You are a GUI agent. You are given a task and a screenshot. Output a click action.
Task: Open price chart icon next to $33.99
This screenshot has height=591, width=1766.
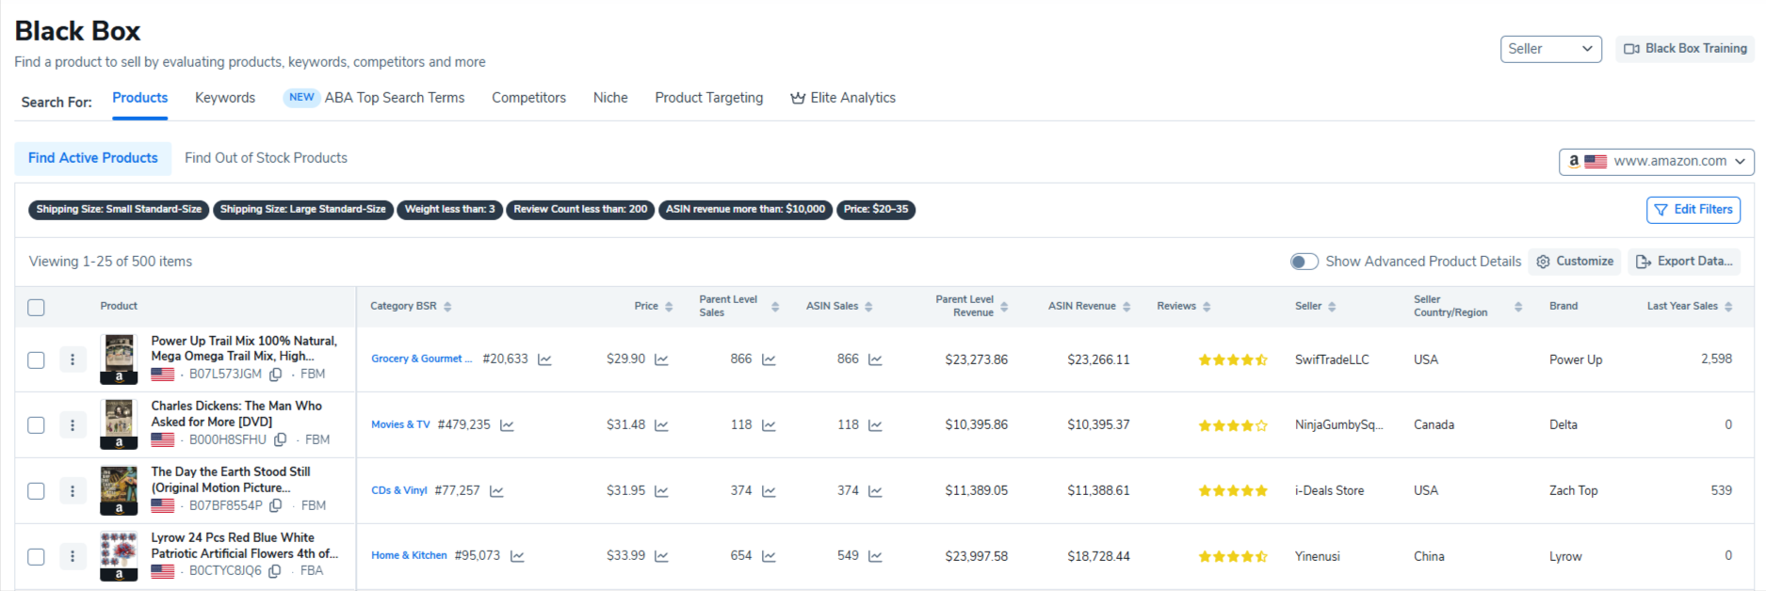click(661, 556)
